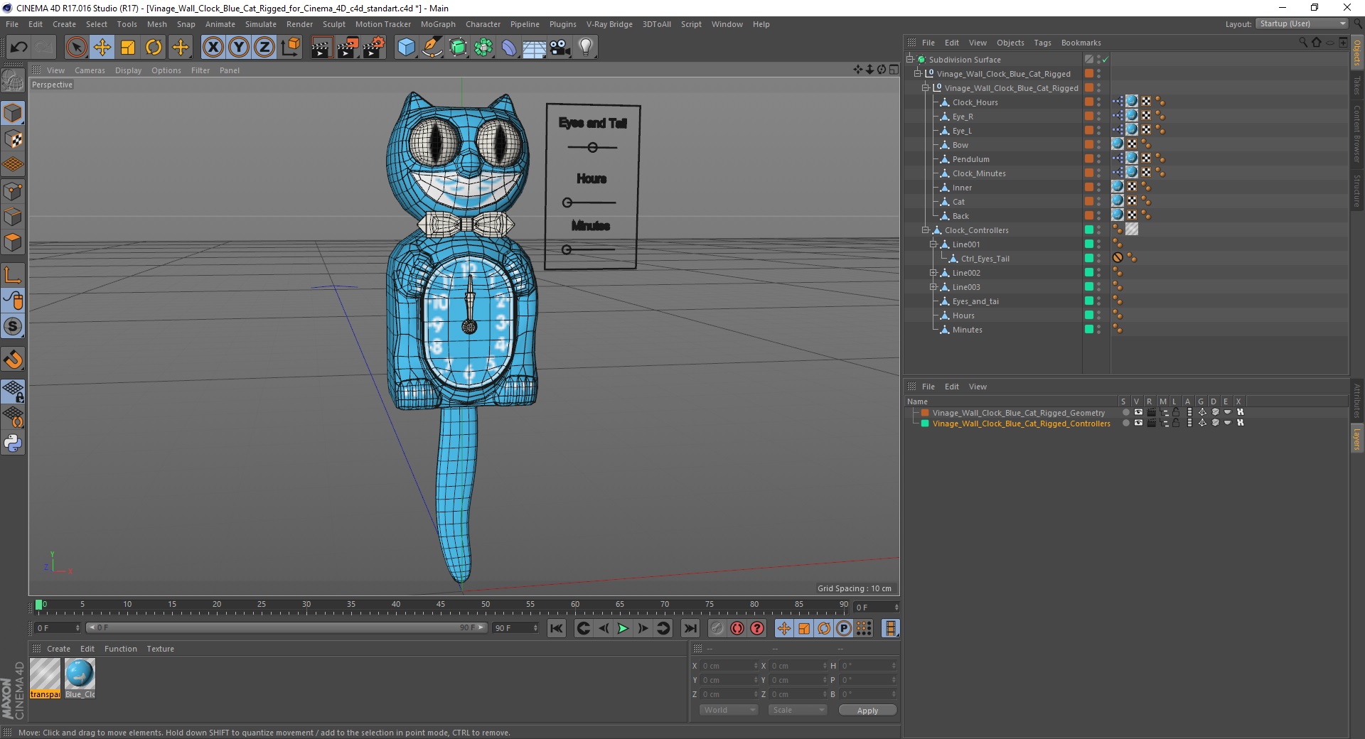Open the Texture menu in material manager
The width and height of the screenshot is (1365, 739).
pos(160,649)
